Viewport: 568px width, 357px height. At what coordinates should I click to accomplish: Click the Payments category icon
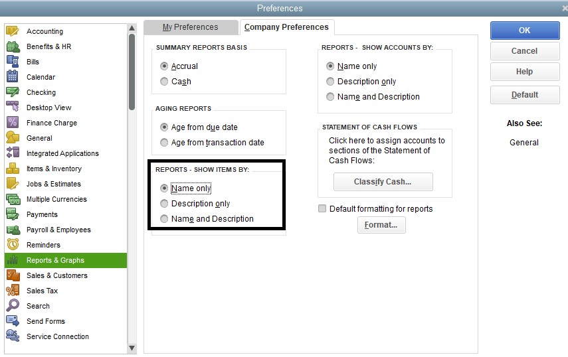pos(13,214)
